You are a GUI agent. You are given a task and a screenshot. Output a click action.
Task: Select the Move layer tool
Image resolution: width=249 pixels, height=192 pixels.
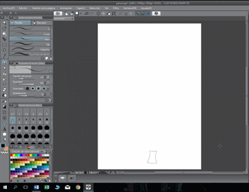(4, 39)
